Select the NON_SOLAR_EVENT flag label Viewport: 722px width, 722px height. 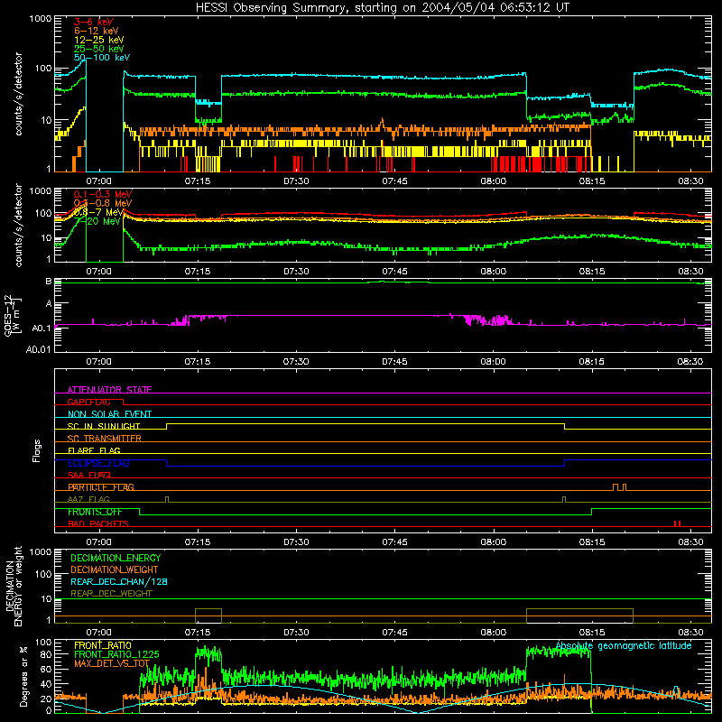point(109,414)
